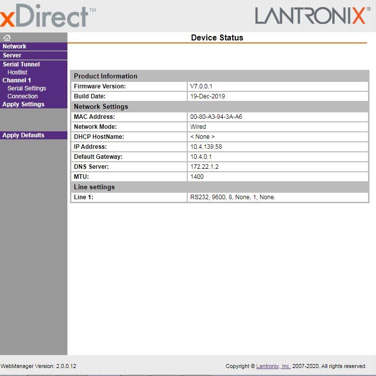Click the Firmware Version label
Screen dimensions: 376x376
pyautogui.click(x=100, y=86)
